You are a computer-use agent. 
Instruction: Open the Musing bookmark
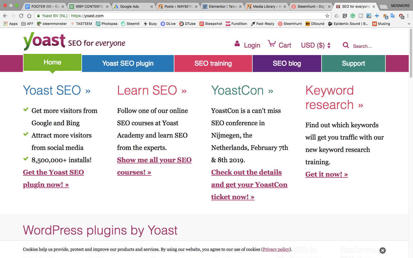point(381,24)
